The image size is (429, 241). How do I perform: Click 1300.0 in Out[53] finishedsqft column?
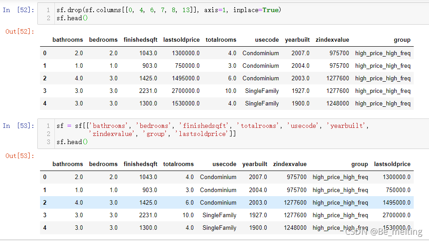pos(148,228)
